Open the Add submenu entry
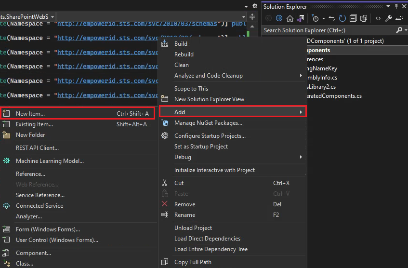This screenshot has width=408, height=268. (233, 112)
